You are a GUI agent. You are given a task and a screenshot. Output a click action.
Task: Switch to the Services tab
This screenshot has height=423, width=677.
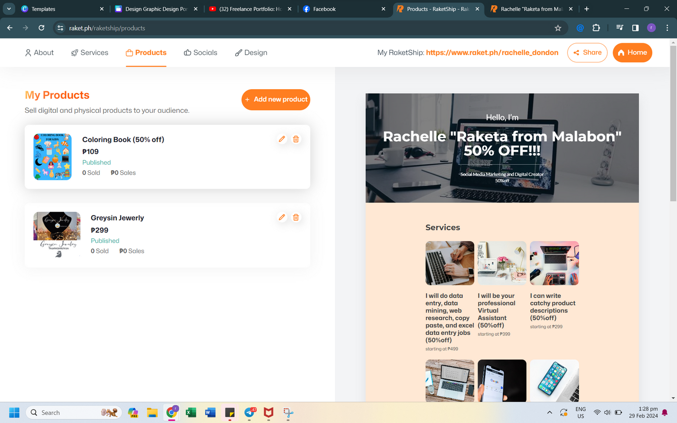coord(90,52)
